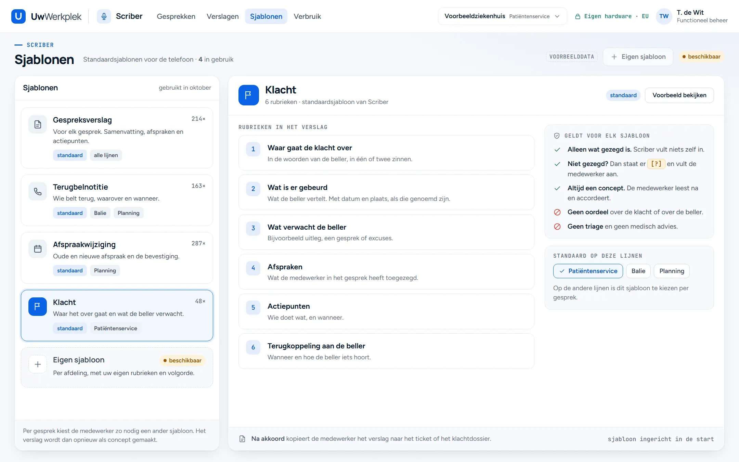
Task: Switch to the Gesprekken tab
Action: pos(176,16)
